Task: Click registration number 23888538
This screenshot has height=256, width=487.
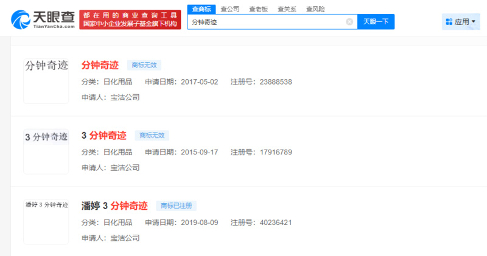Action: 276,82
